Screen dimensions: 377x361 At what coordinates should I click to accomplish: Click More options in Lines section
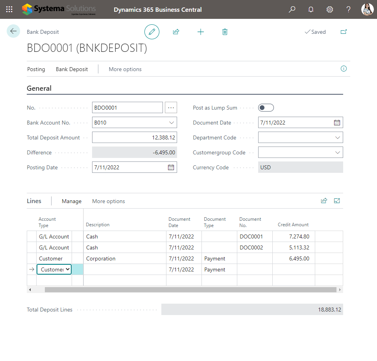109,201
